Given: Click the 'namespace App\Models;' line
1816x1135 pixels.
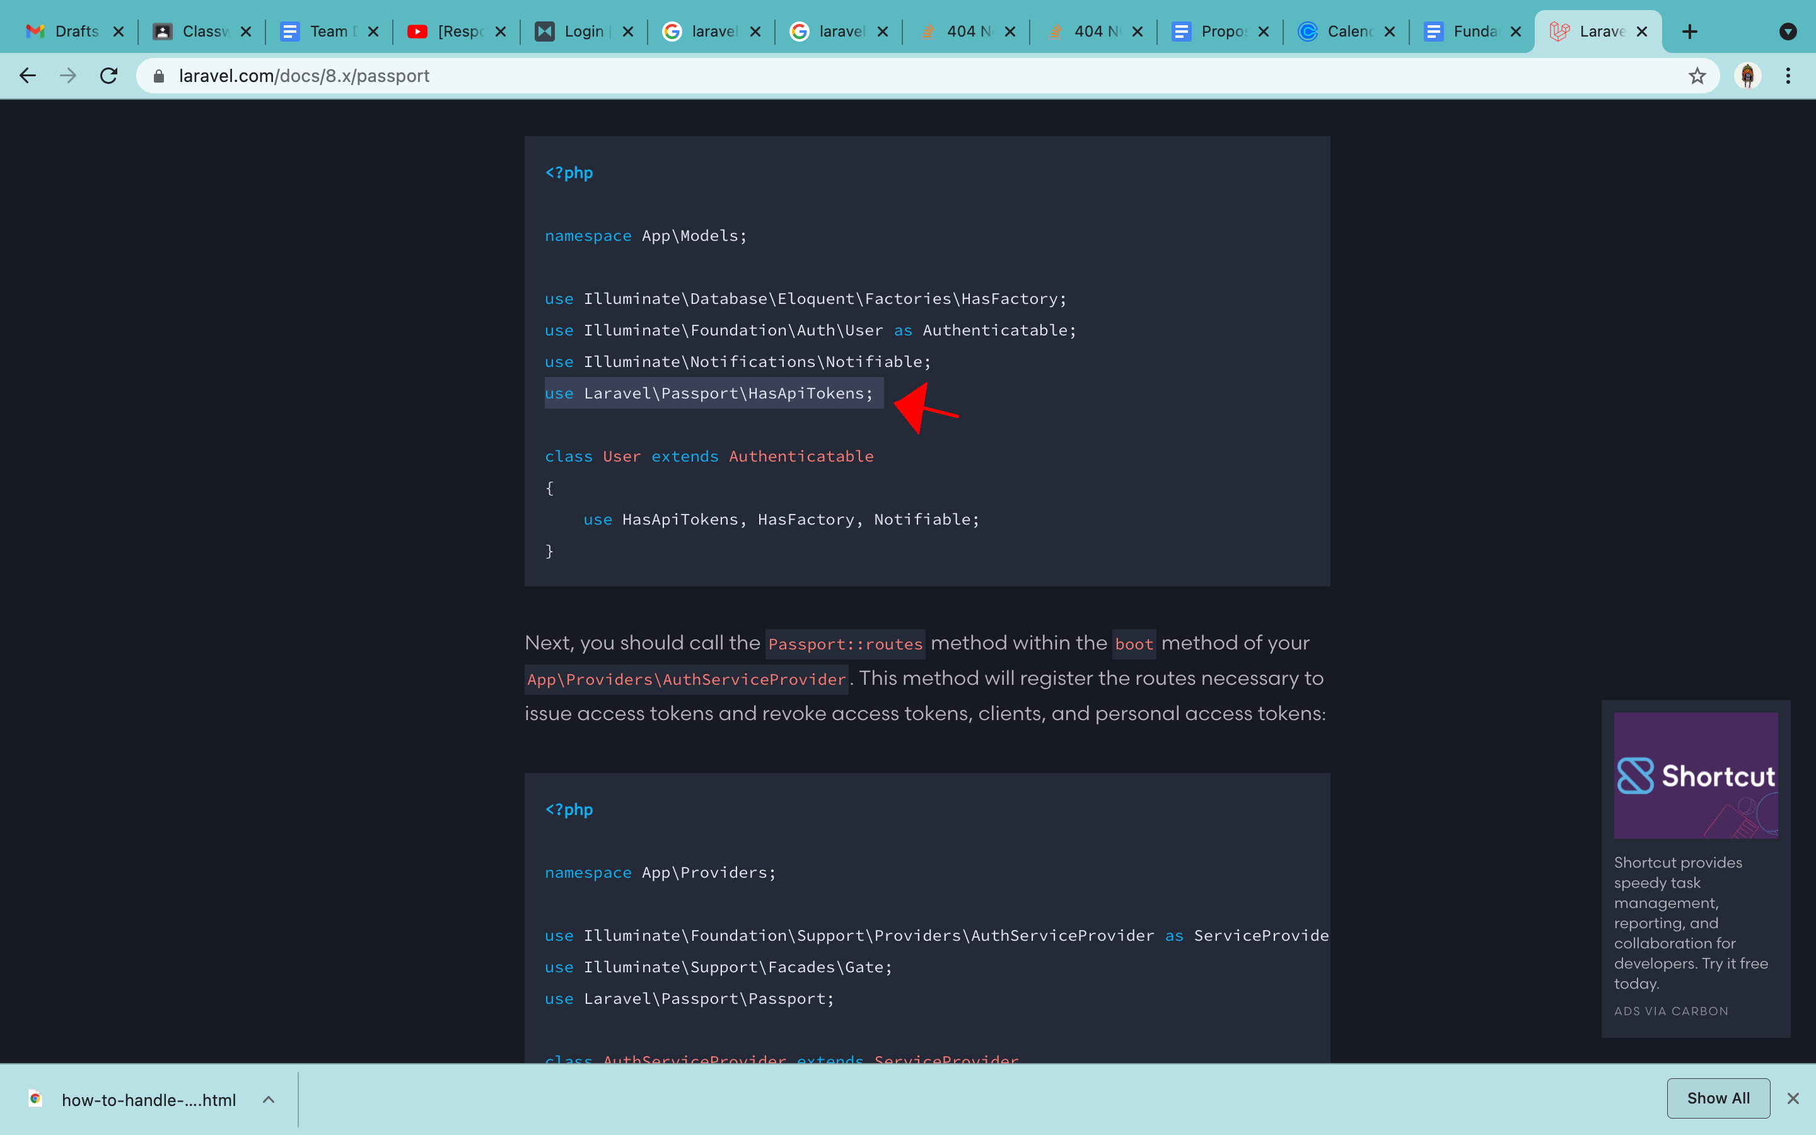Looking at the screenshot, I should (x=646, y=236).
